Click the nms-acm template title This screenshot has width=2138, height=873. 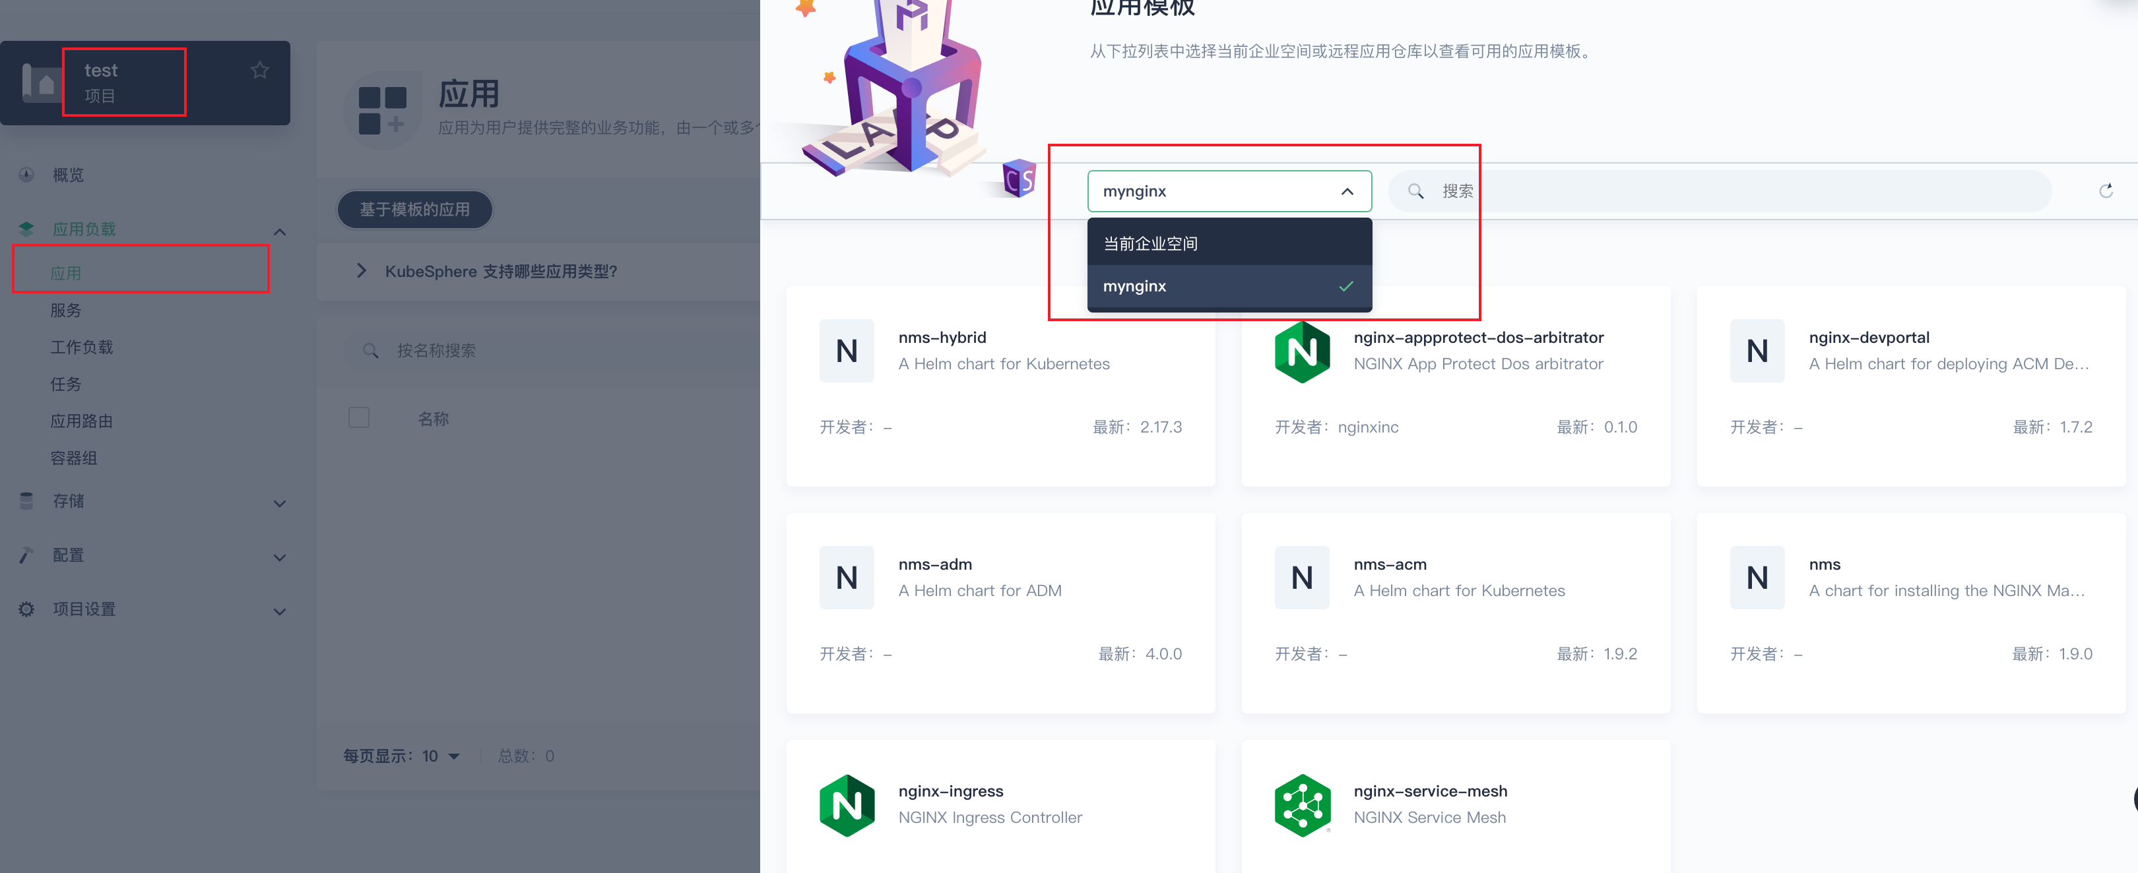click(1389, 564)
